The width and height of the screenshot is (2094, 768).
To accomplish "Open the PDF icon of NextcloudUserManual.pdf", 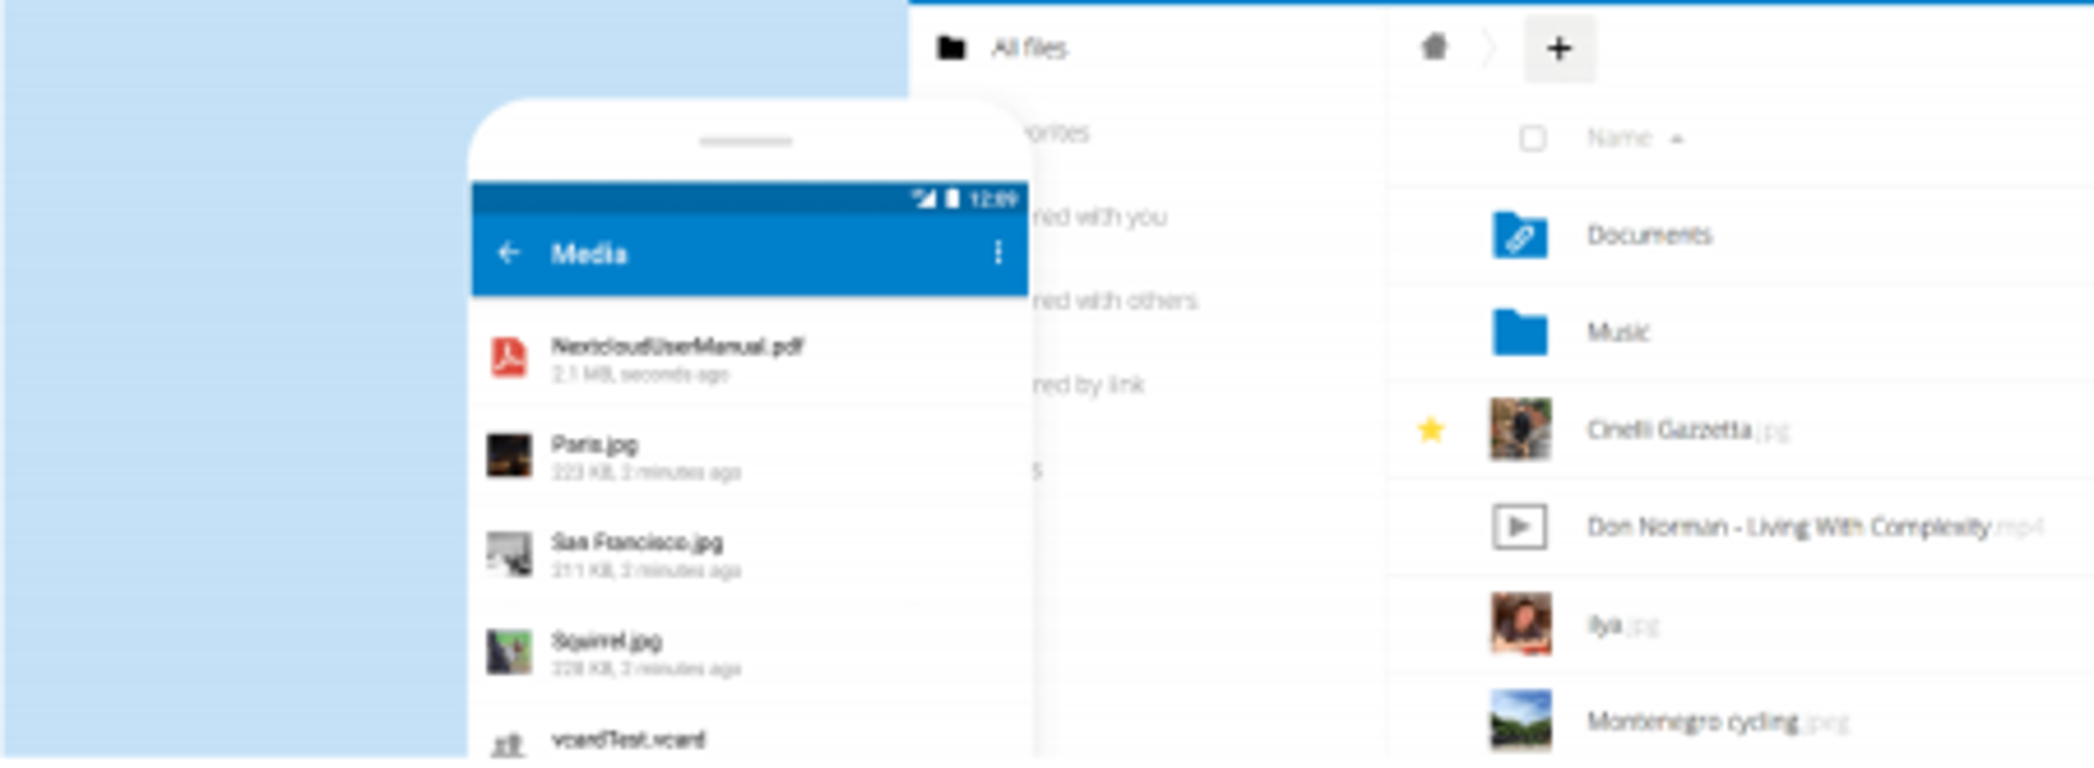I will (509, 357).
